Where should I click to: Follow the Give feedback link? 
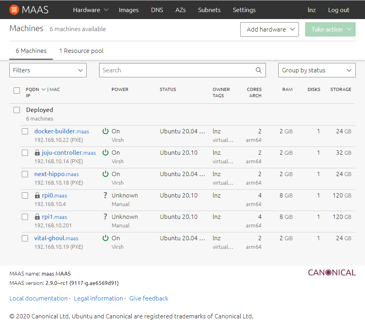148,299
